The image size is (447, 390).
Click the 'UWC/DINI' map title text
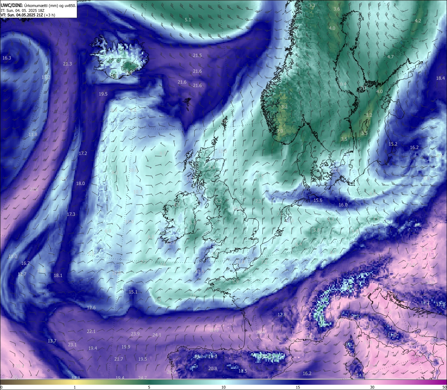pos(12,5)
